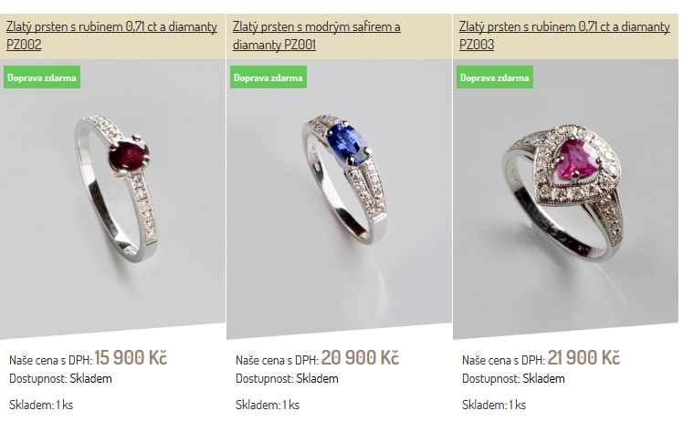
Task: Open the ruby ring PZ002 title link
Action: pos(111,36)
